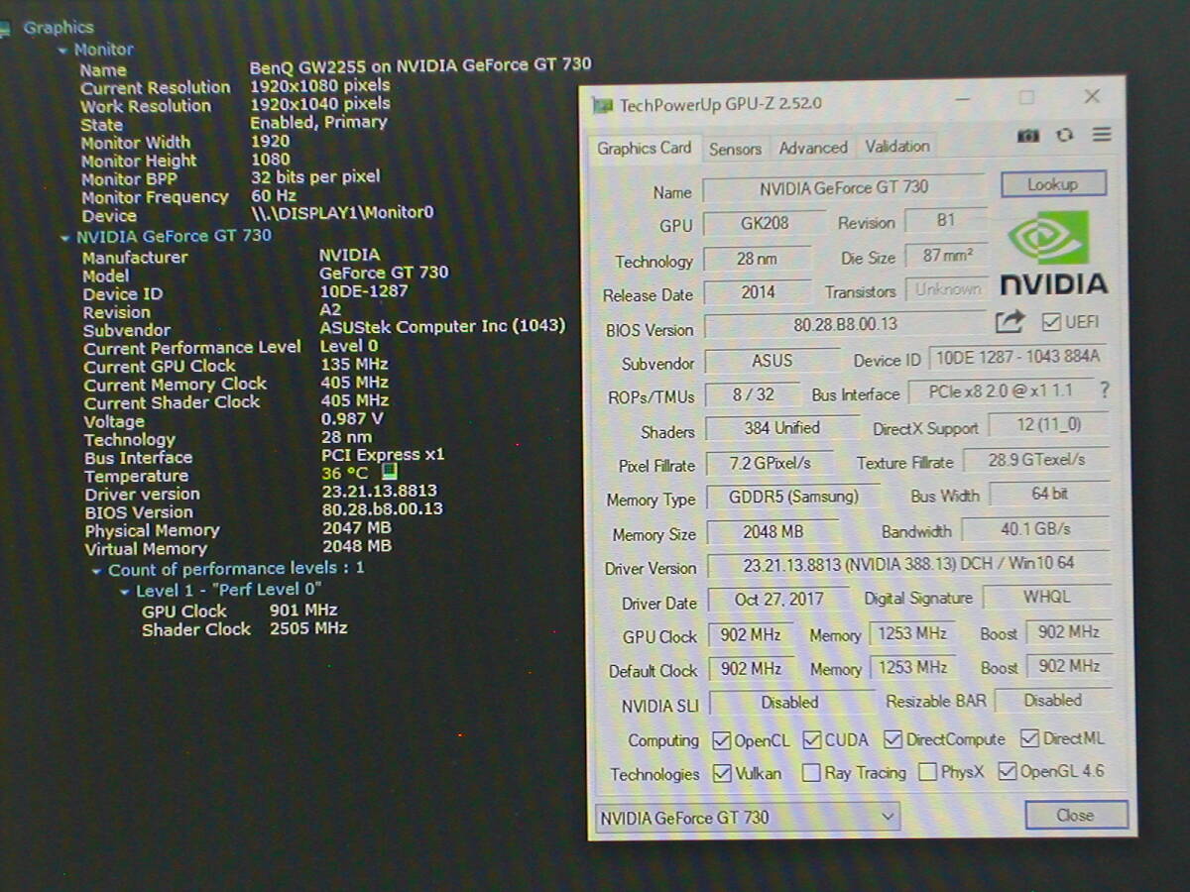Viewport: 1190px width, 892px height.
Task: Click the Close button in GPU-Z
Action: coord(1076,816)
